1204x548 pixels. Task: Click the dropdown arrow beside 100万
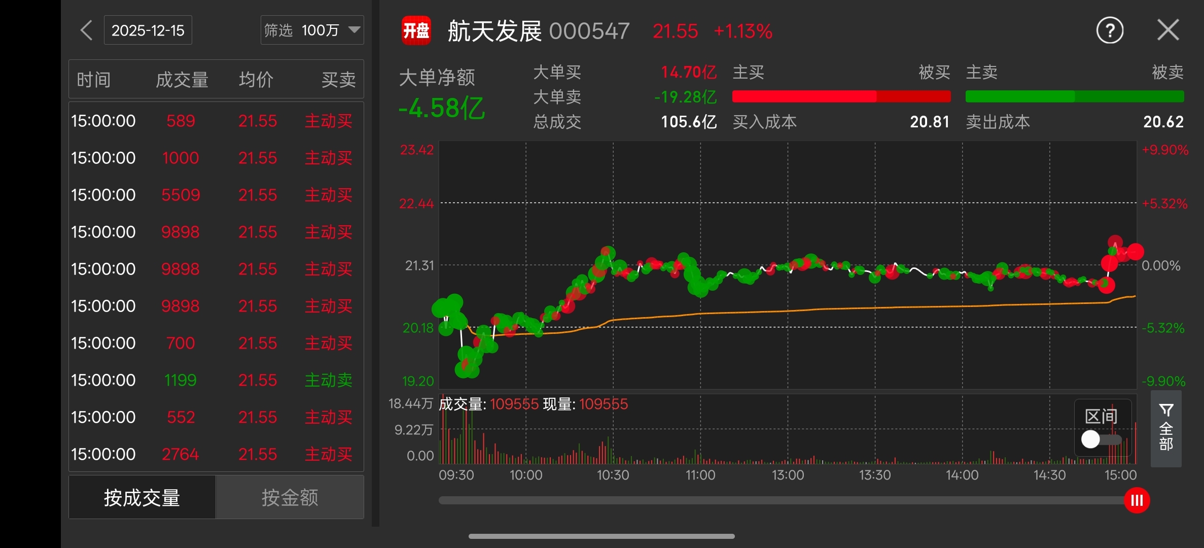[x=355, y=30]
